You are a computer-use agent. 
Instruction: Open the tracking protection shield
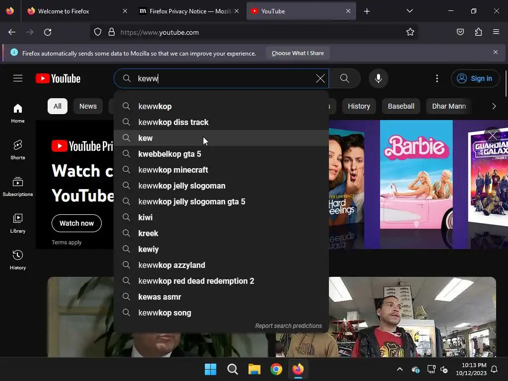tap(98, 32)
